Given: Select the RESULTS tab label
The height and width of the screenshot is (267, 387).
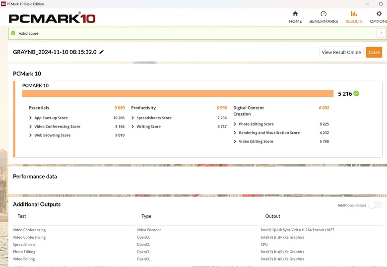Looking at the screenshot, I should (x=354, y=21).
